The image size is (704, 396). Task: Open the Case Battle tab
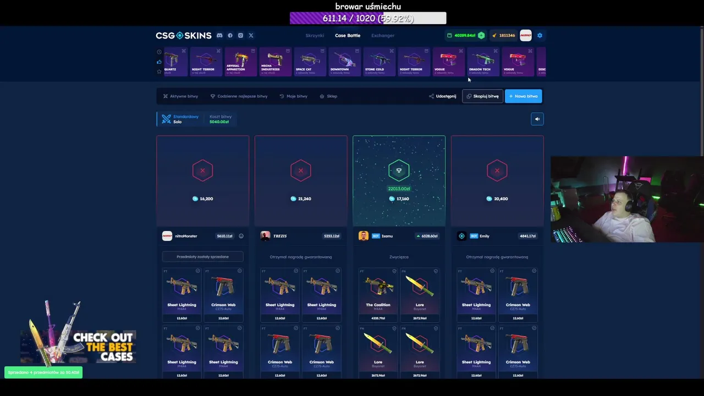(x=348, y=35)
